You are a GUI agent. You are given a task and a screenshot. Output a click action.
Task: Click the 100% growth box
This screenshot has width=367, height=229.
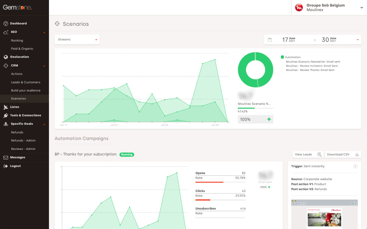255,119
